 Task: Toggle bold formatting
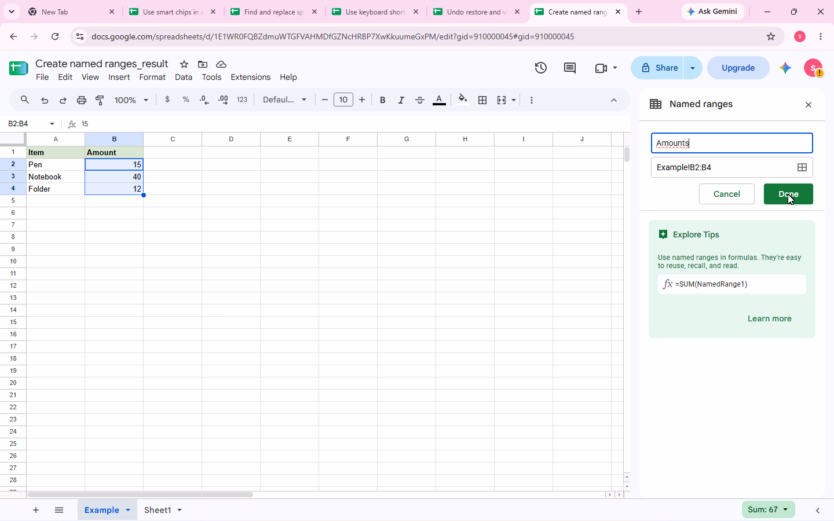(x=382, y=100)
